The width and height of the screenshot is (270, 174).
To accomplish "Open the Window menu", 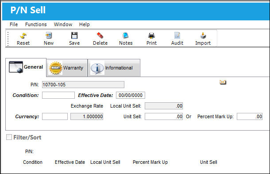I will click(x=63, y=24).
